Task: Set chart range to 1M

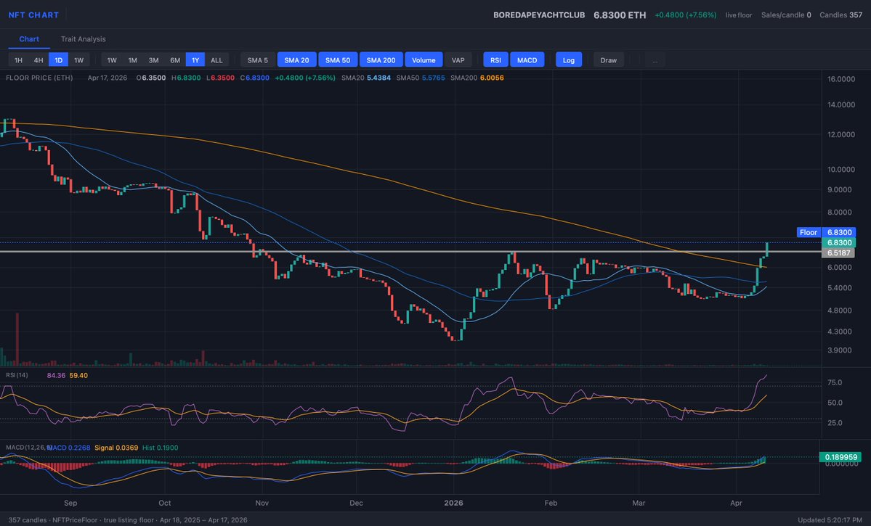Action: (132, 60)
